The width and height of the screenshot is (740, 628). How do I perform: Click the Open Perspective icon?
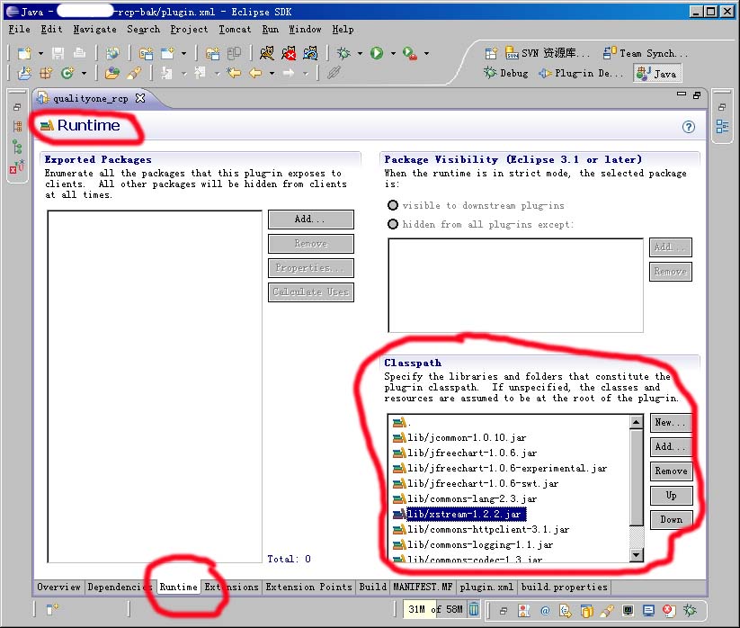point(491,53)
